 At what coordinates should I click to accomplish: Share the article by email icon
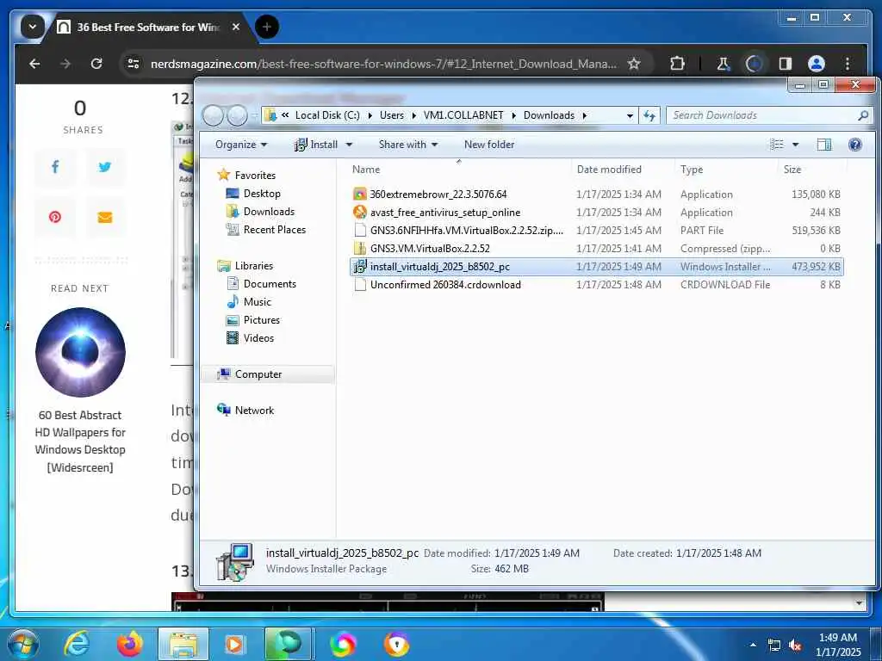tap(104, 216)
